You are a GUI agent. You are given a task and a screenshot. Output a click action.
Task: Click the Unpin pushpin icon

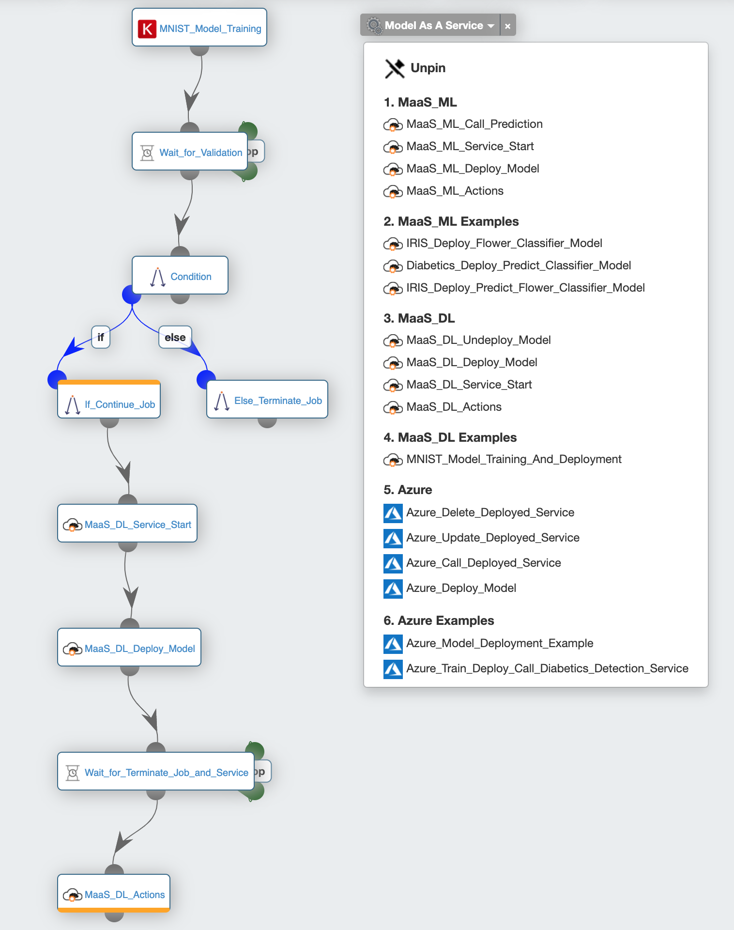coord(395,68)
